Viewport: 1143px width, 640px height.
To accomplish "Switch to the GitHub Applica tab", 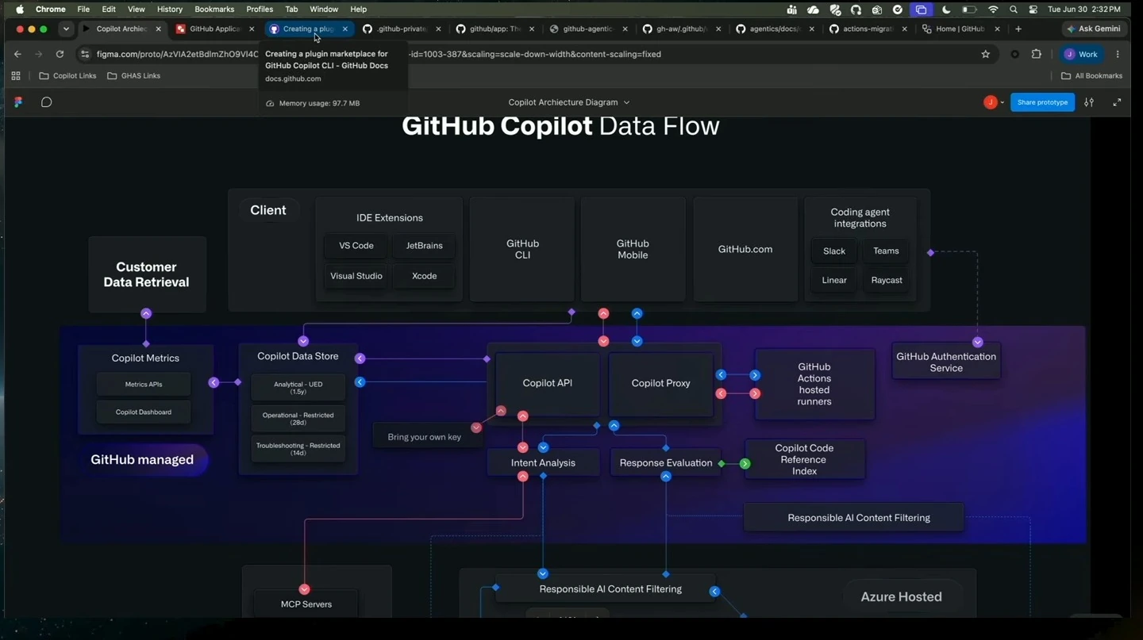I will tap(216, 29).
